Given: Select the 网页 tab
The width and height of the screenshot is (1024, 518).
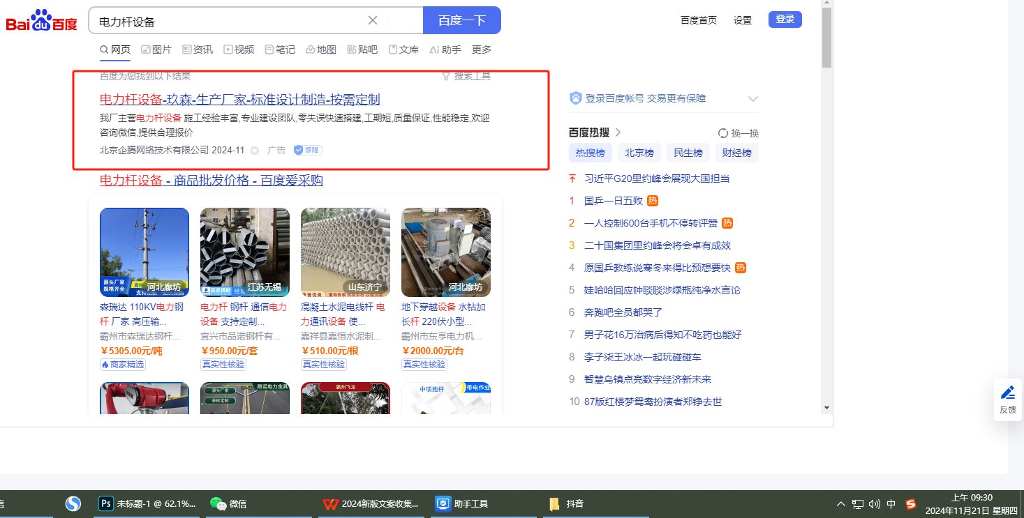Looking at the screenshot, I should (115, 49).
